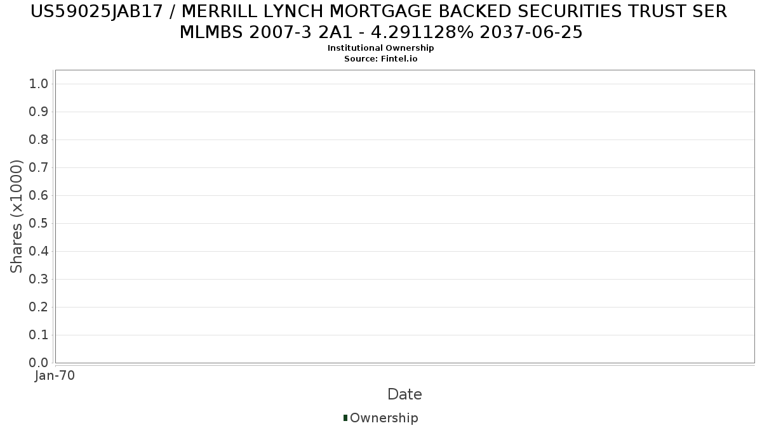Viewport: 762px width, 428px height.
Task: Select the chart title with MERRILL LYNCH
Action: 380,22
